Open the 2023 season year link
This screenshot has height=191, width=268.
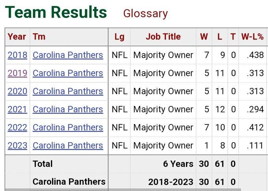click(x=17, y=146)
